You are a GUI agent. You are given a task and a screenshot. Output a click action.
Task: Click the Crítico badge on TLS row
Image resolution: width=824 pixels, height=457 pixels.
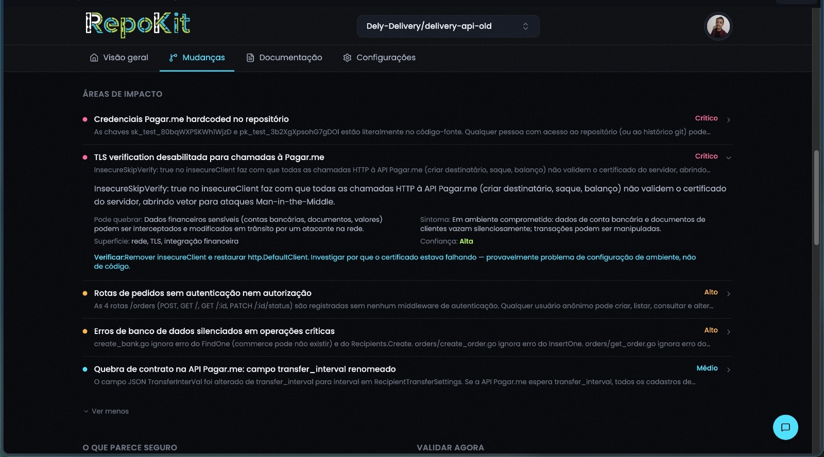706,156
